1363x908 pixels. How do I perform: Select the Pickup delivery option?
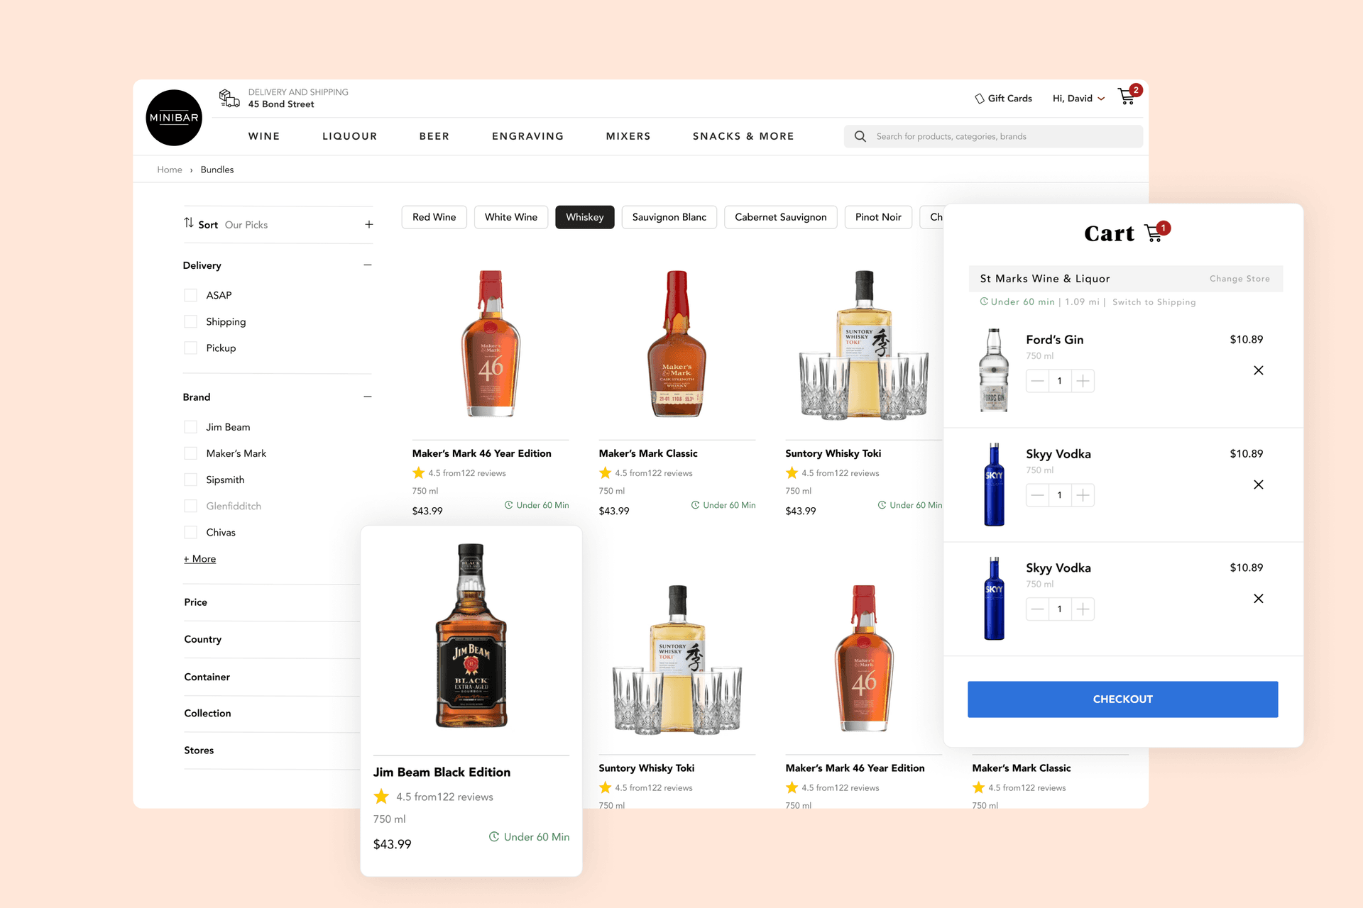click(x=190, y=348)
